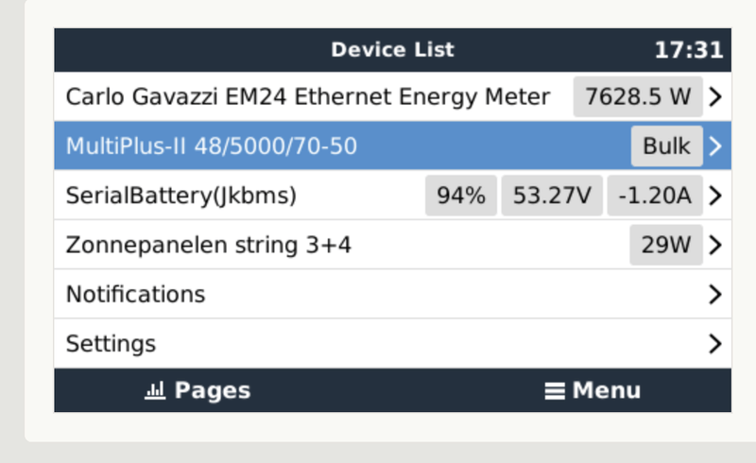The height and width of the screenshot is (463, 756).
Task: Expand the Carlo Gavazzi EM24 row chevron
Action: pos(715,96)
